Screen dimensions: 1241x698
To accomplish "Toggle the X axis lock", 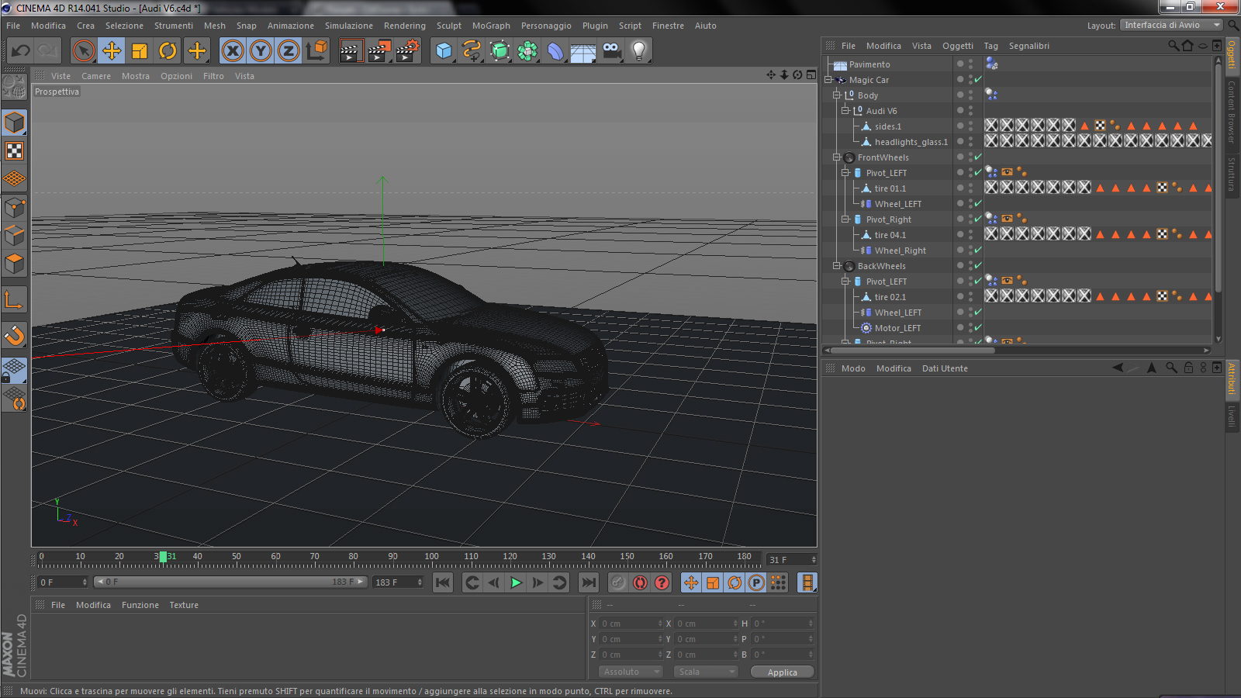I will [232, 51].
